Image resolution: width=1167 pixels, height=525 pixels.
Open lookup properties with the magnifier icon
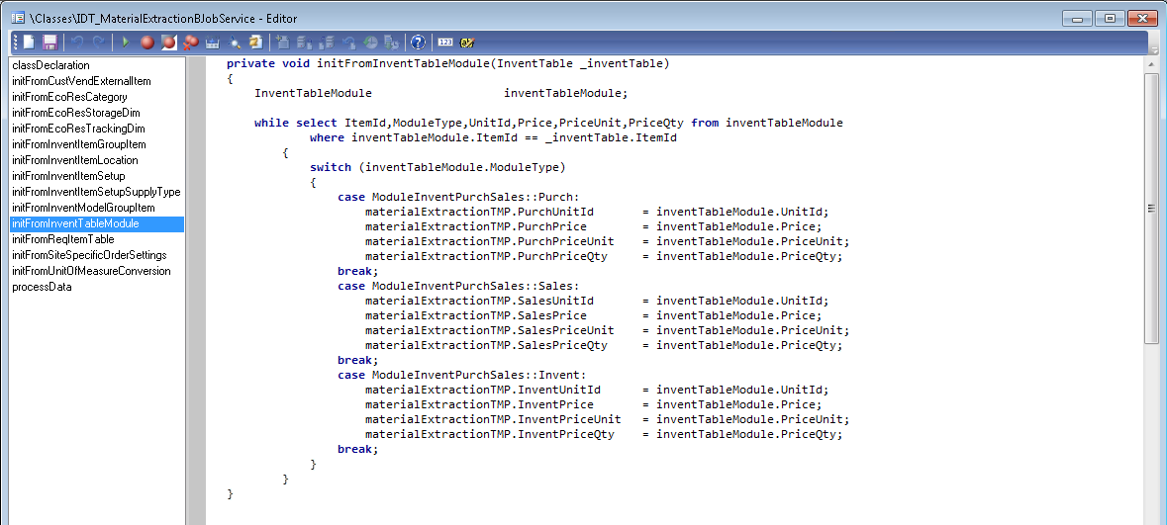click(235, 43)
